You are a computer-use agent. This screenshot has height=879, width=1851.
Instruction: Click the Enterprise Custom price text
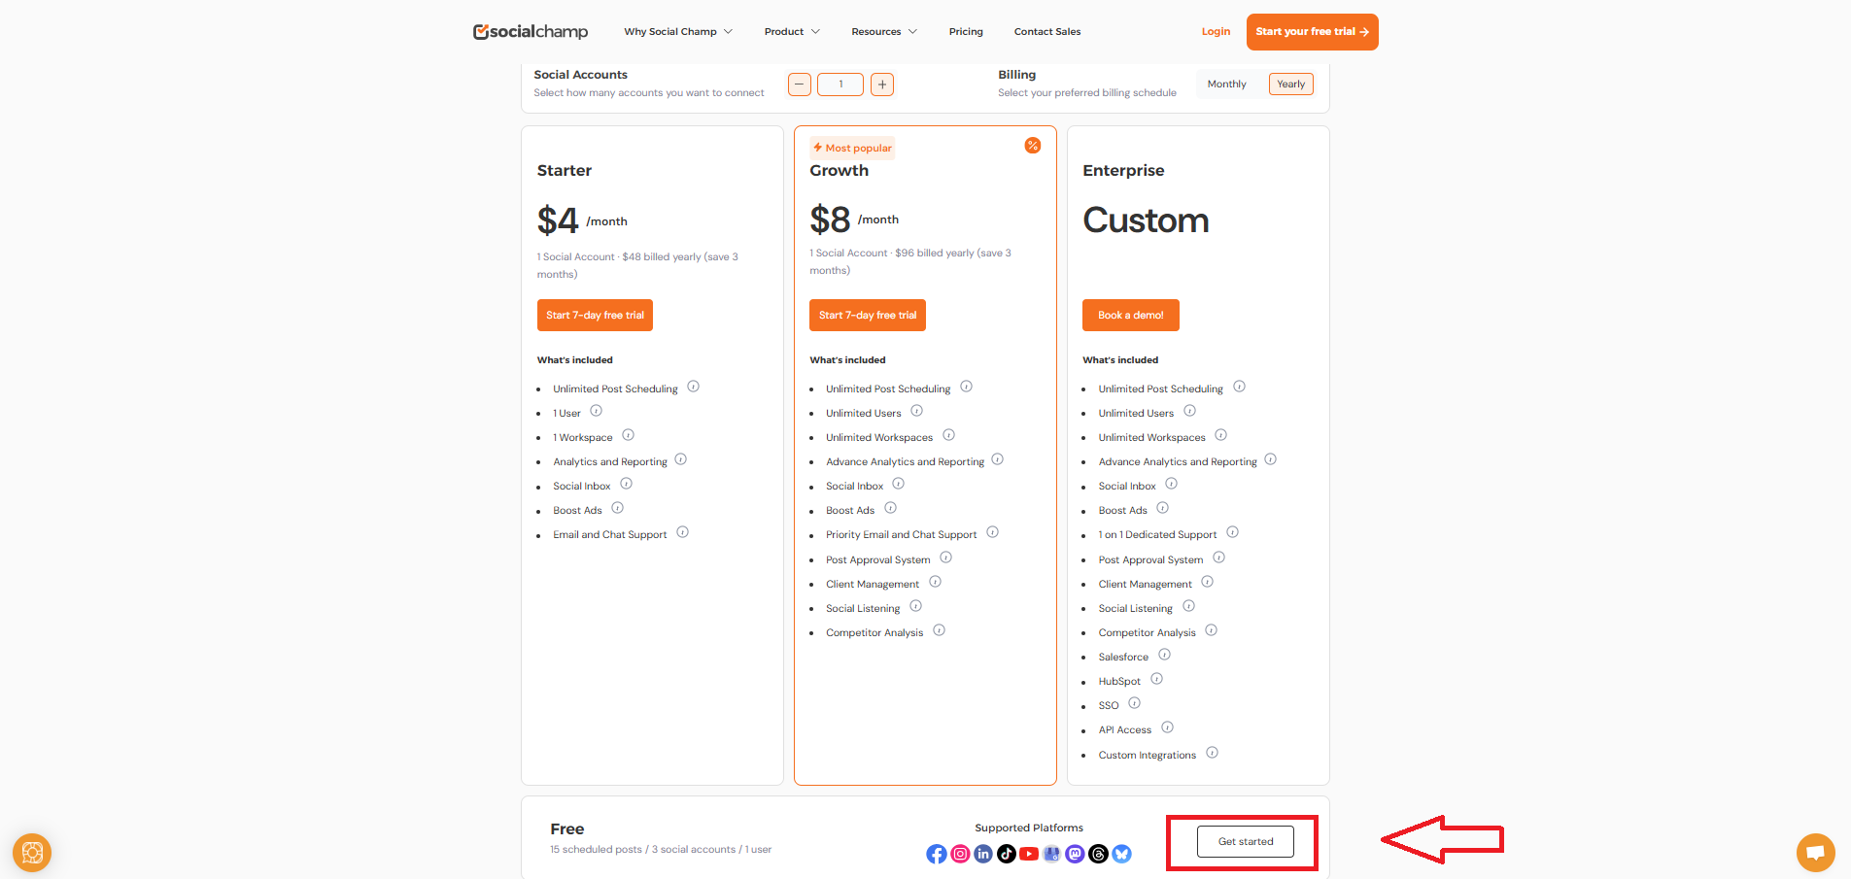1147,220
